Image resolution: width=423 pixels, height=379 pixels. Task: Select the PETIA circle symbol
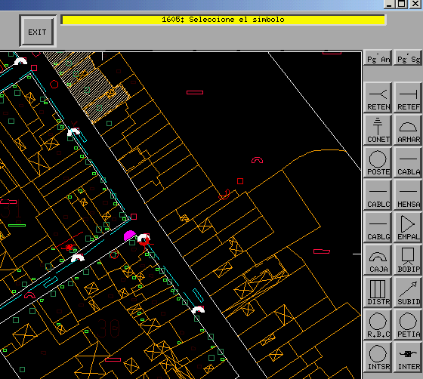(408, 325)
